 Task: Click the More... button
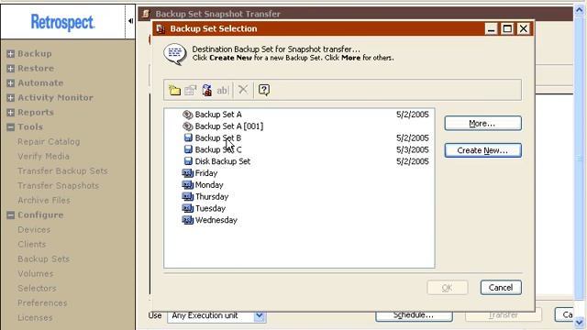(483, 123)
